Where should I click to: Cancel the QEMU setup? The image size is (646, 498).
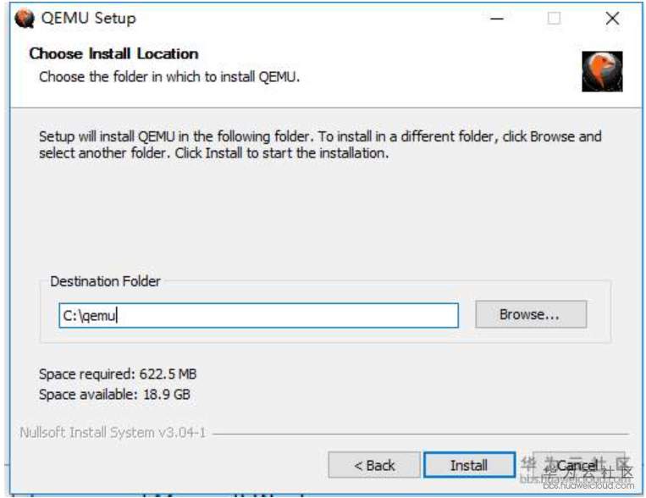click(577, 465)
